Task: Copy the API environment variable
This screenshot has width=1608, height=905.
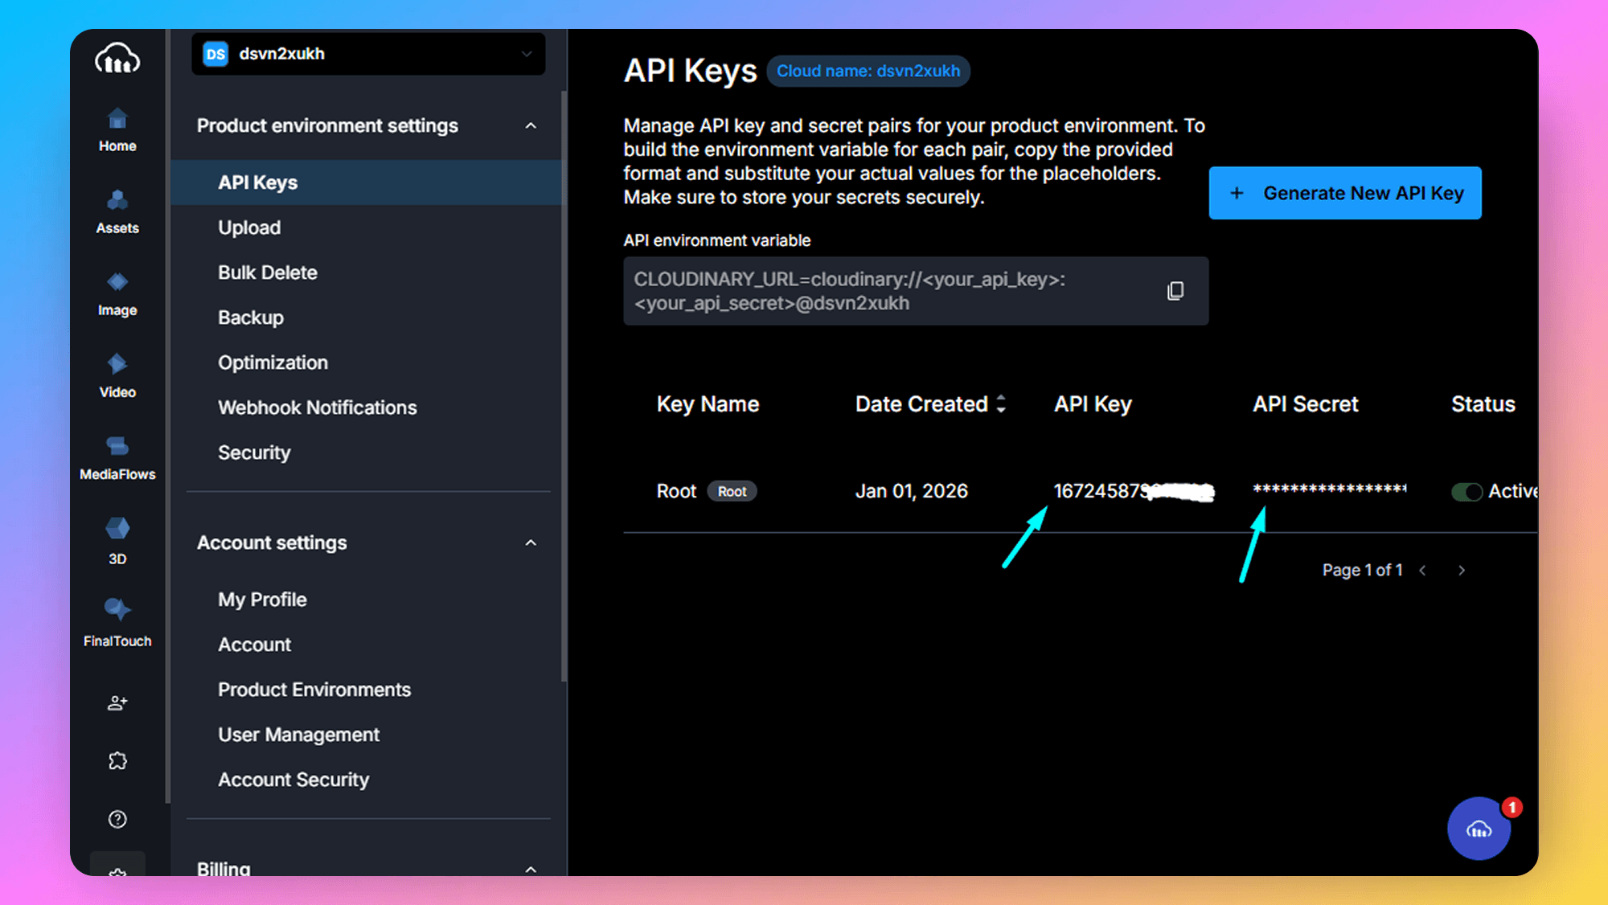Action: (1175, 291)
